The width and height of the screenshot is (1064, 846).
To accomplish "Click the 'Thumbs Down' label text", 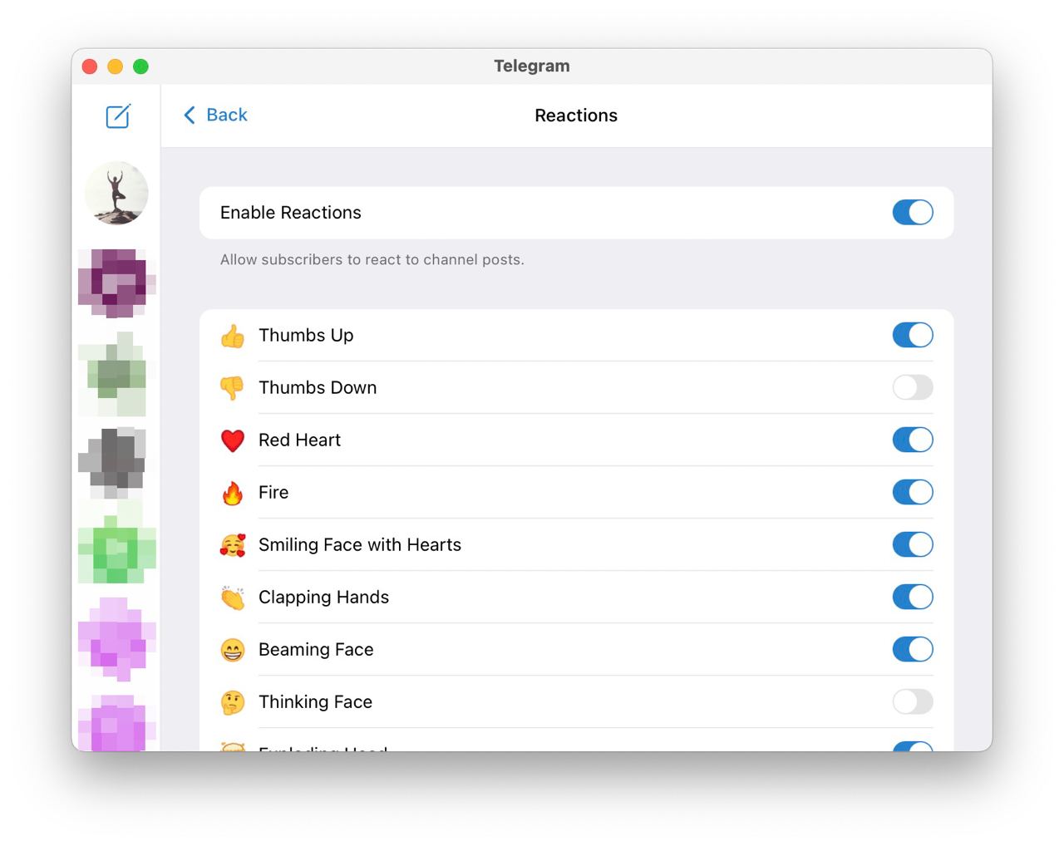I will point(318,387).
